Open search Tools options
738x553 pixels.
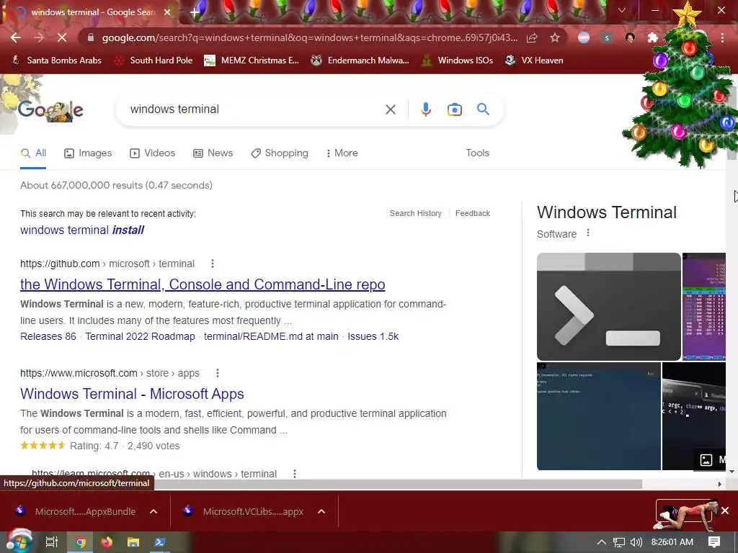(477, 153)
